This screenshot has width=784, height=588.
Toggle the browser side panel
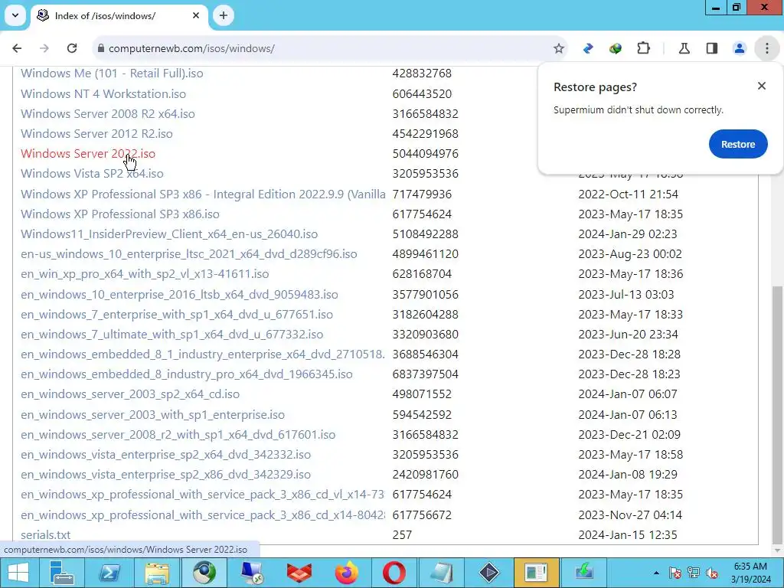[712, 48]
